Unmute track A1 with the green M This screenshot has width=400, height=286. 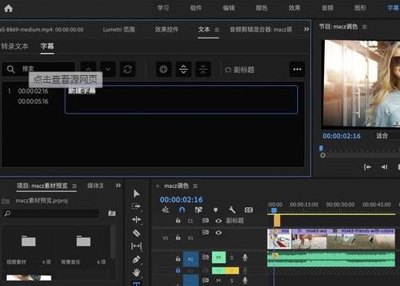click(x=219, y=258)
